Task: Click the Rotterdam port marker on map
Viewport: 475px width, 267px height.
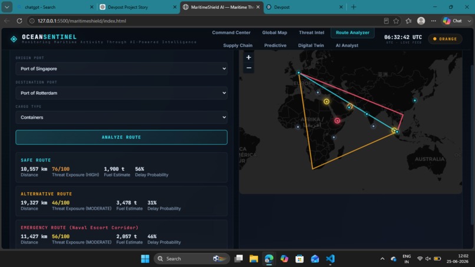Action: coord(298,72)
